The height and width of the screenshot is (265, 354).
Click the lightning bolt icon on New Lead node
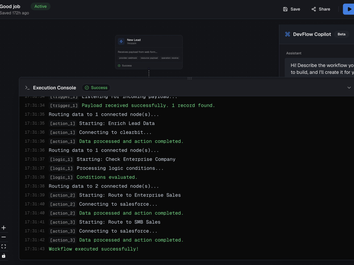[121, 41]
